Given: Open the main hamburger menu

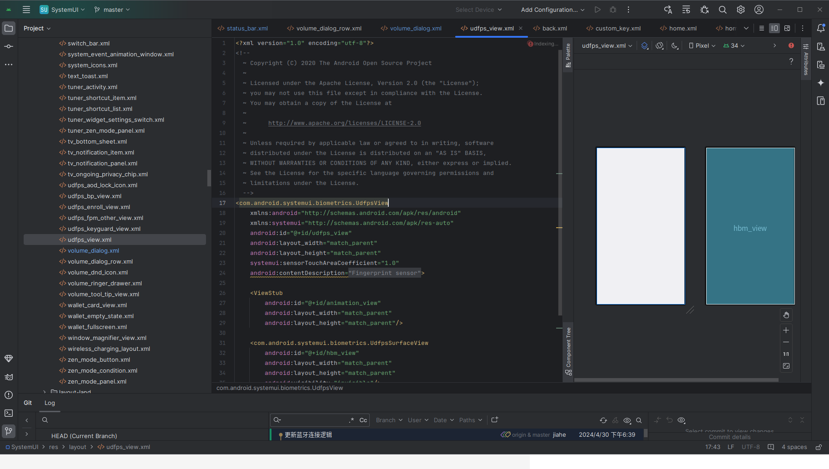Looking at the screenshot, I should pyautogui.click(x=26, y=9).
